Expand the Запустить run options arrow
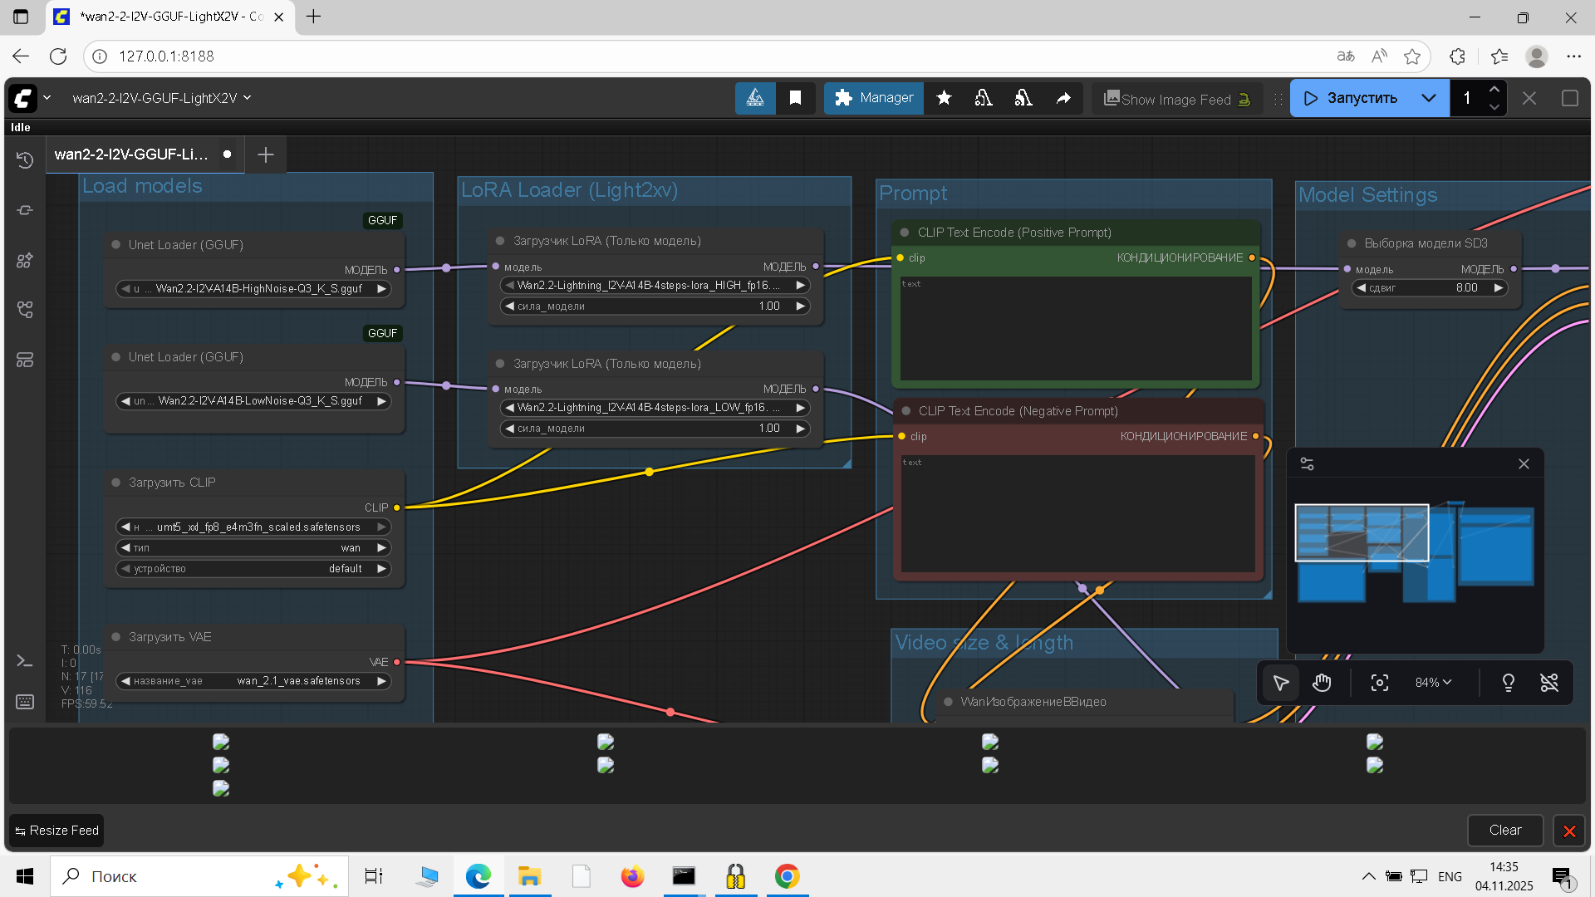1595x897 pixels. 1429,98
